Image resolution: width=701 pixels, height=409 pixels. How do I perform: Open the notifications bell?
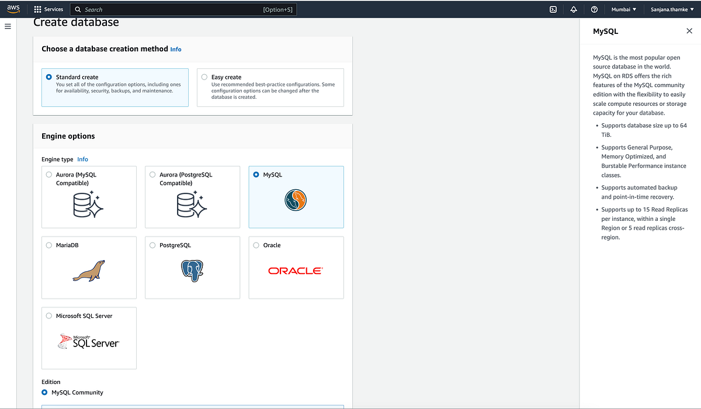[573, 9]
